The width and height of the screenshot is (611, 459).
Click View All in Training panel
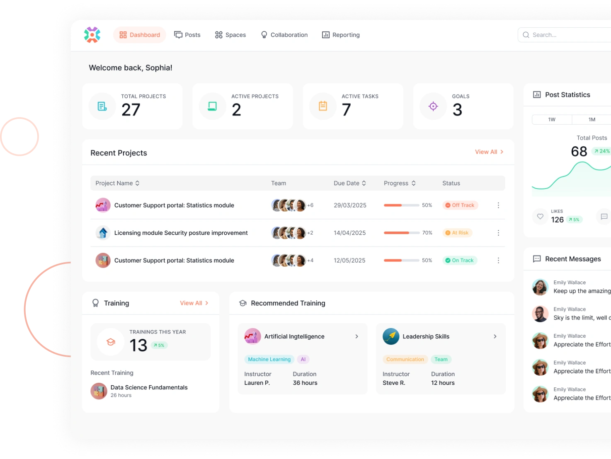194,303
